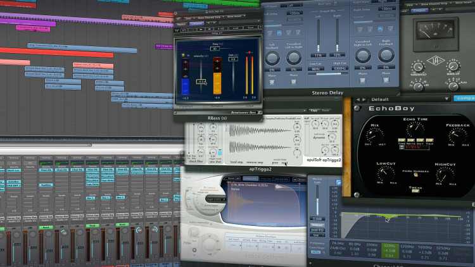Image resolution: width=475 pixels, height=267 pixels.
Task: Open post EQ dropdown in Channel EQ
Action: coord(317,230)
